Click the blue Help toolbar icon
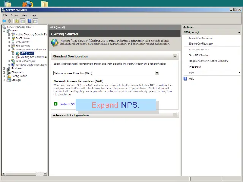This screenshot has width=243, height=182. 29,21
